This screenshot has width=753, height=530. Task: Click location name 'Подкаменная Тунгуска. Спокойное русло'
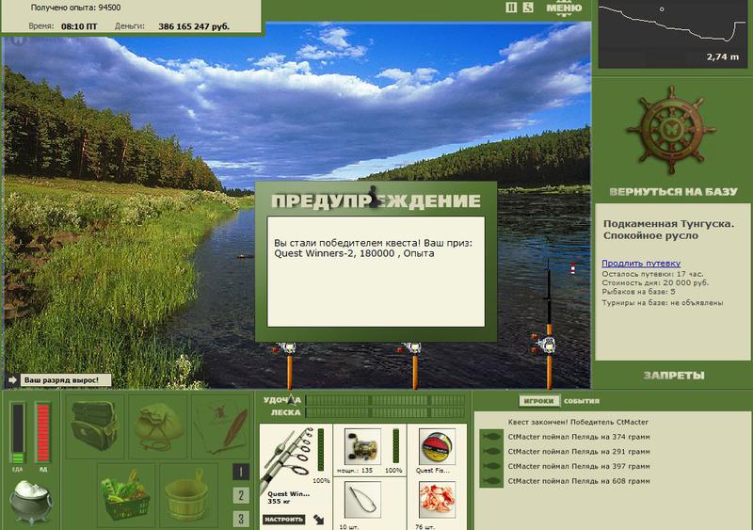click(x=668, y=230)
